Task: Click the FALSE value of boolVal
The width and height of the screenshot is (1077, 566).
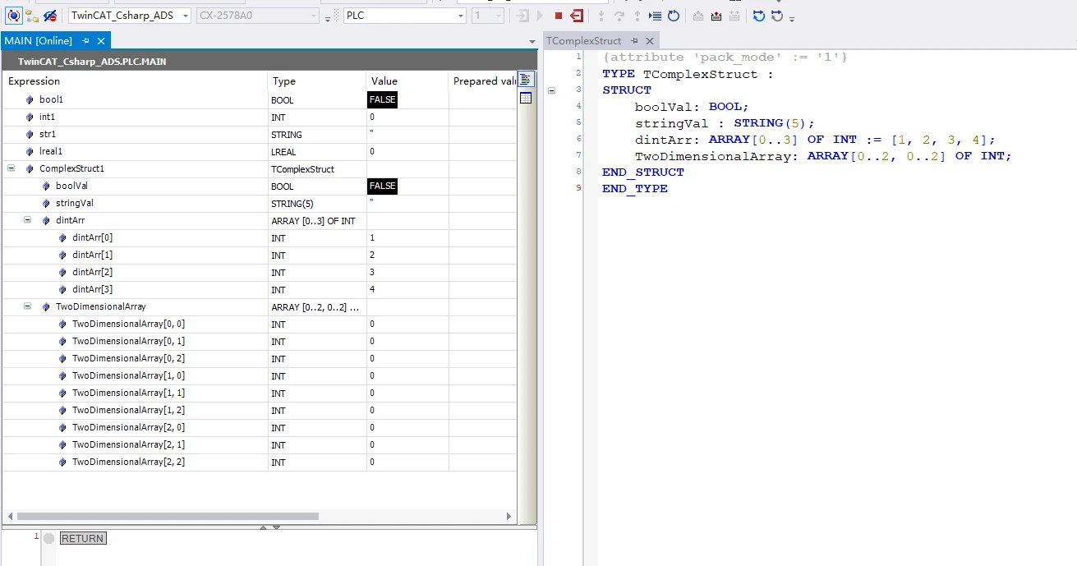Action: tap(383, 186)
